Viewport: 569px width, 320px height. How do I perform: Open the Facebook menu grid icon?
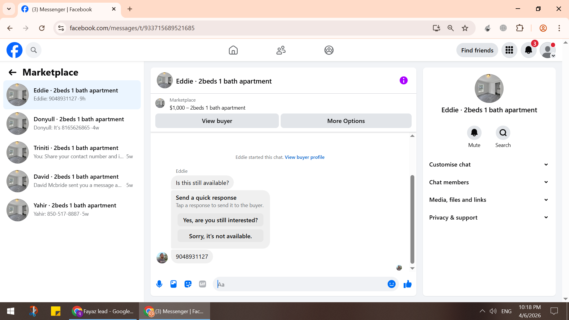click(509, 50)
